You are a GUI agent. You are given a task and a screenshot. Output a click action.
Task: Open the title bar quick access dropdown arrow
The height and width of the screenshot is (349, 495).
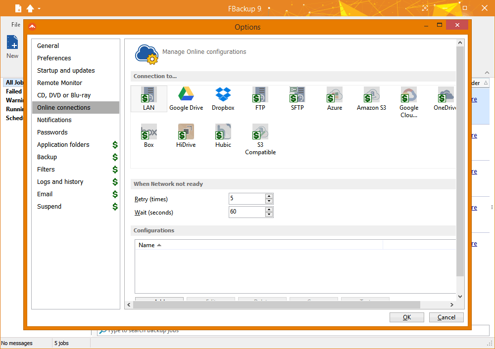click(39, 8)
